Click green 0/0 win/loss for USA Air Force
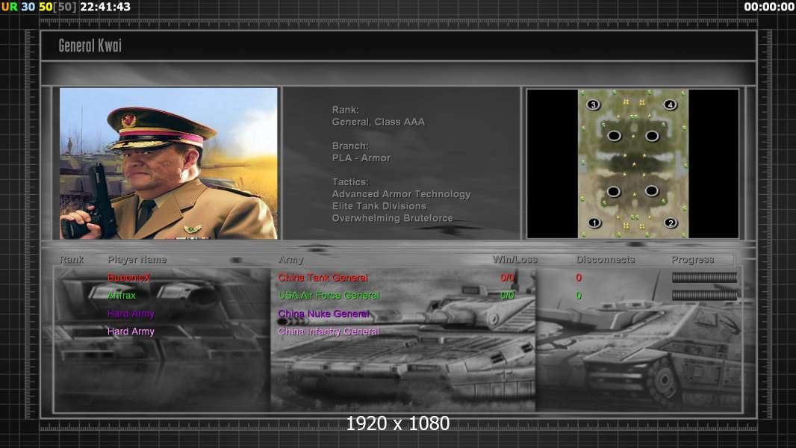 coord(507,295)
